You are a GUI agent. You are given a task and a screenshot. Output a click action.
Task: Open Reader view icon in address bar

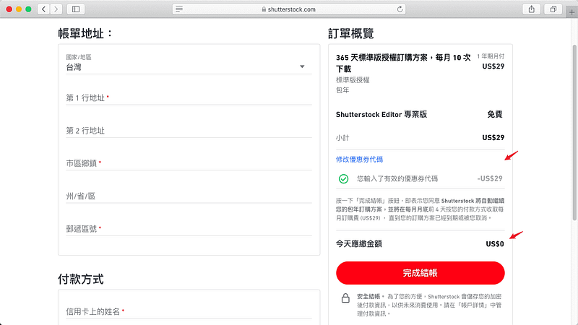click(179, 9)
